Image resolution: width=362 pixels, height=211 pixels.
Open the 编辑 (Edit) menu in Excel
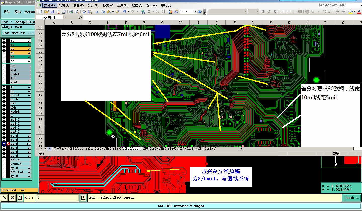64,5
